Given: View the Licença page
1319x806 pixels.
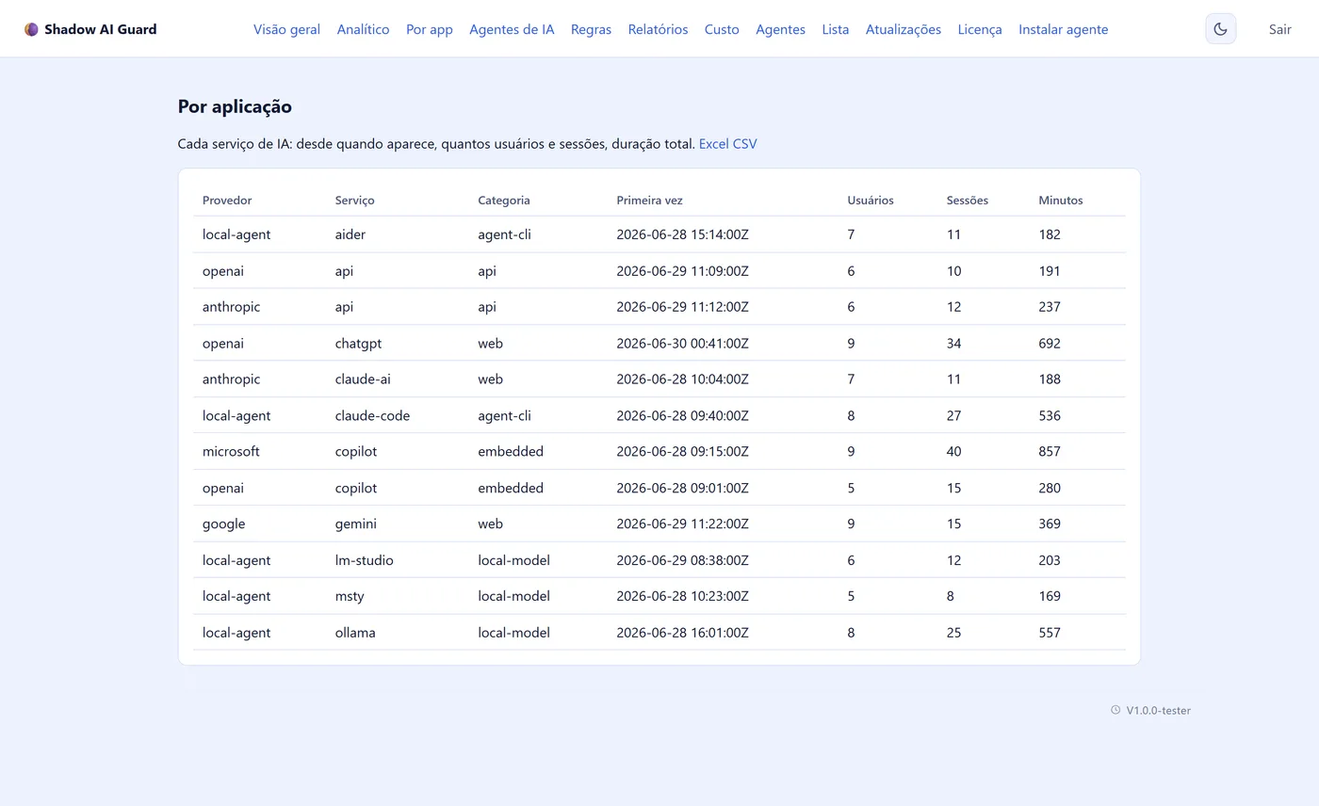Looking at the screenshot, I should (x=980, y=29).
